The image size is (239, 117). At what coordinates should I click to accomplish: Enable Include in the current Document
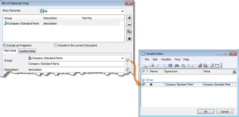point(56,45)
